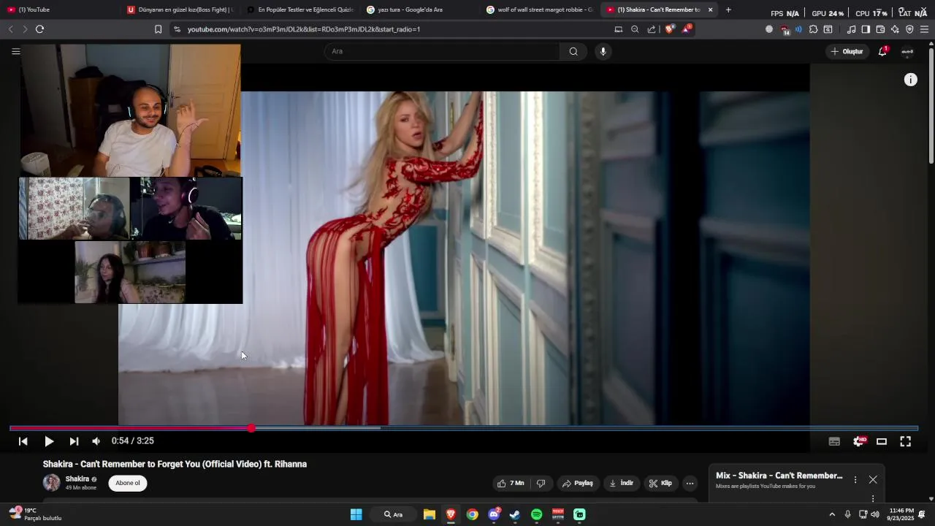Screen dimensions: 935x526
Task: Switch to the Dünyanın en güzel kızı tab
Action: (x=180, y=9)
